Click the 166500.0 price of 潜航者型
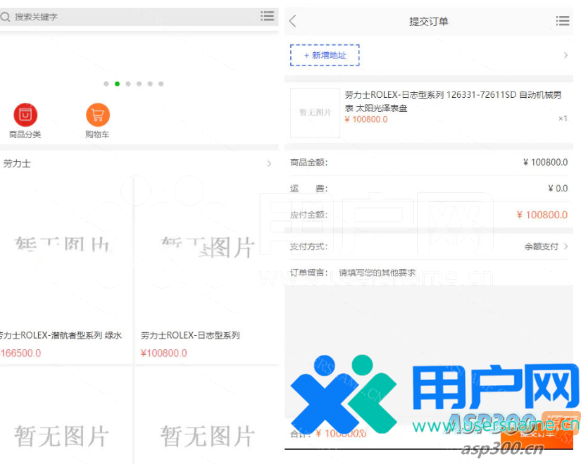The width and height of the screenshot is (581, 464). pos(20,353)
